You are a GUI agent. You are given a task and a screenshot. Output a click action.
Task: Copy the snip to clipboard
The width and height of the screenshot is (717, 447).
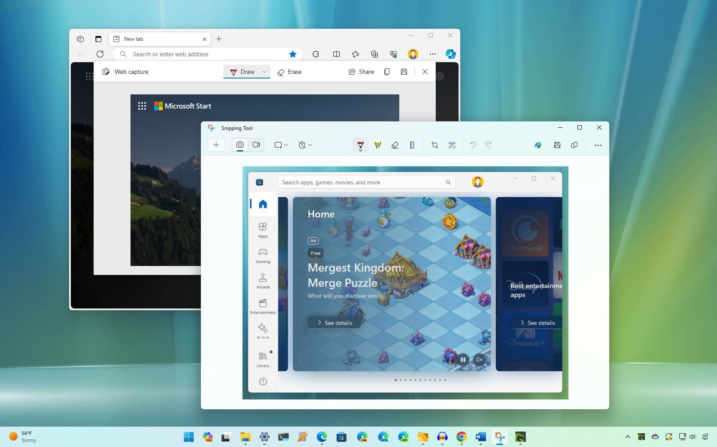pyautogui.click(x=574, y=145)
